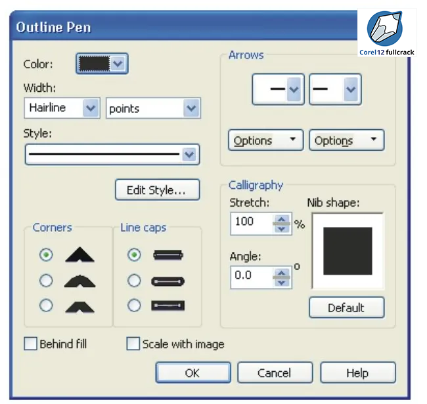
Task: Enable the Scale with image checkbox
Action: tap(133, 344)
